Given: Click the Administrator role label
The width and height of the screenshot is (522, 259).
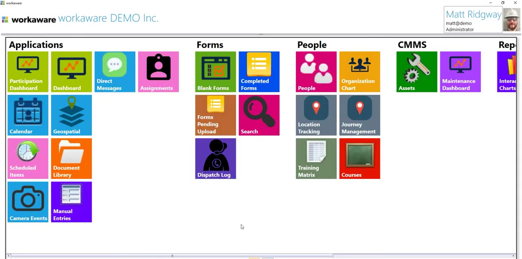Looking at the screenshot, I should coord(460,29).
